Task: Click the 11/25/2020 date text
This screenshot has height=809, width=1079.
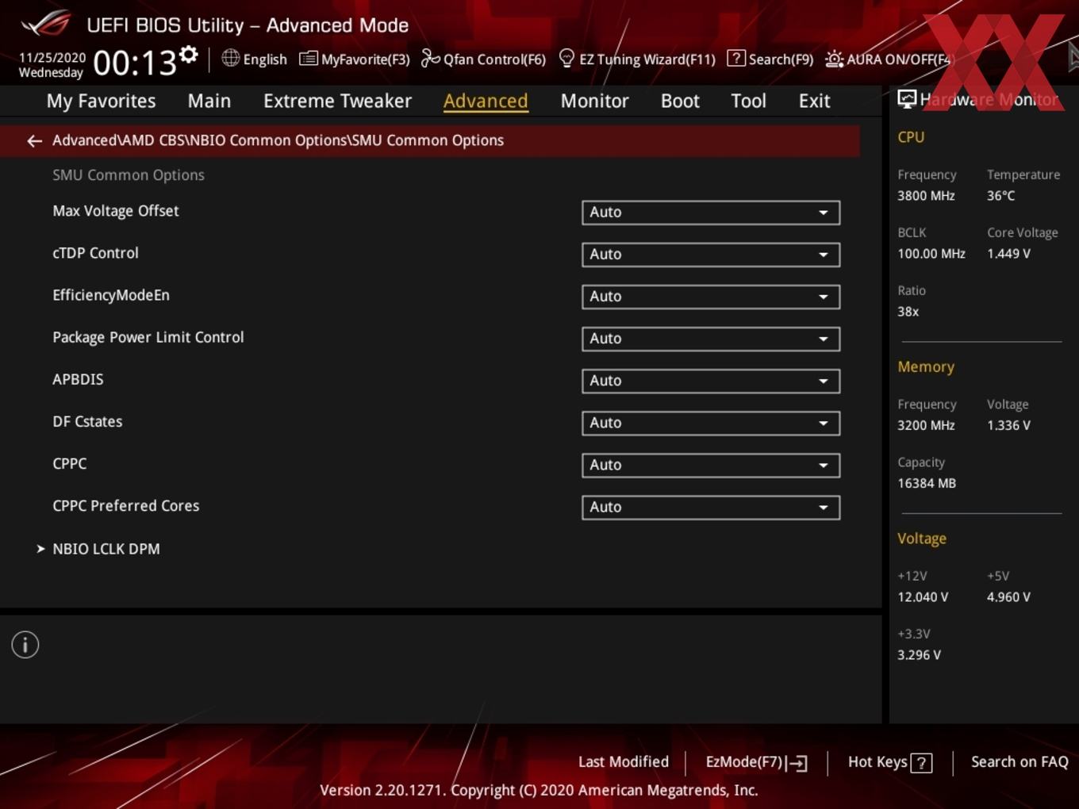Action: [52, 58]
